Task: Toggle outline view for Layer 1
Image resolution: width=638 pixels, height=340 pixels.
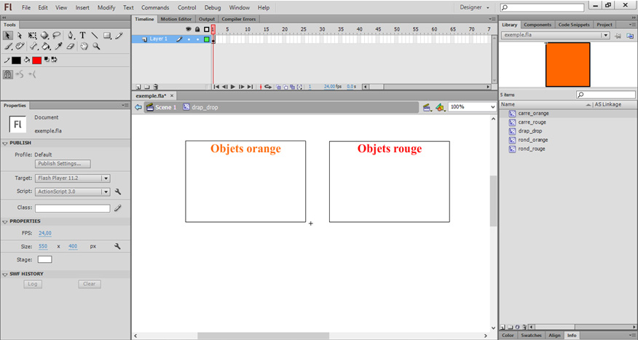Action: [x=207, y=39]
